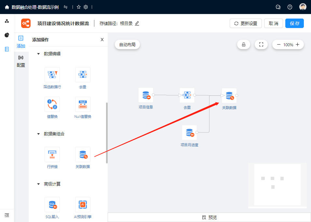Click the 自动布局 auto layout button

[127, 45]
